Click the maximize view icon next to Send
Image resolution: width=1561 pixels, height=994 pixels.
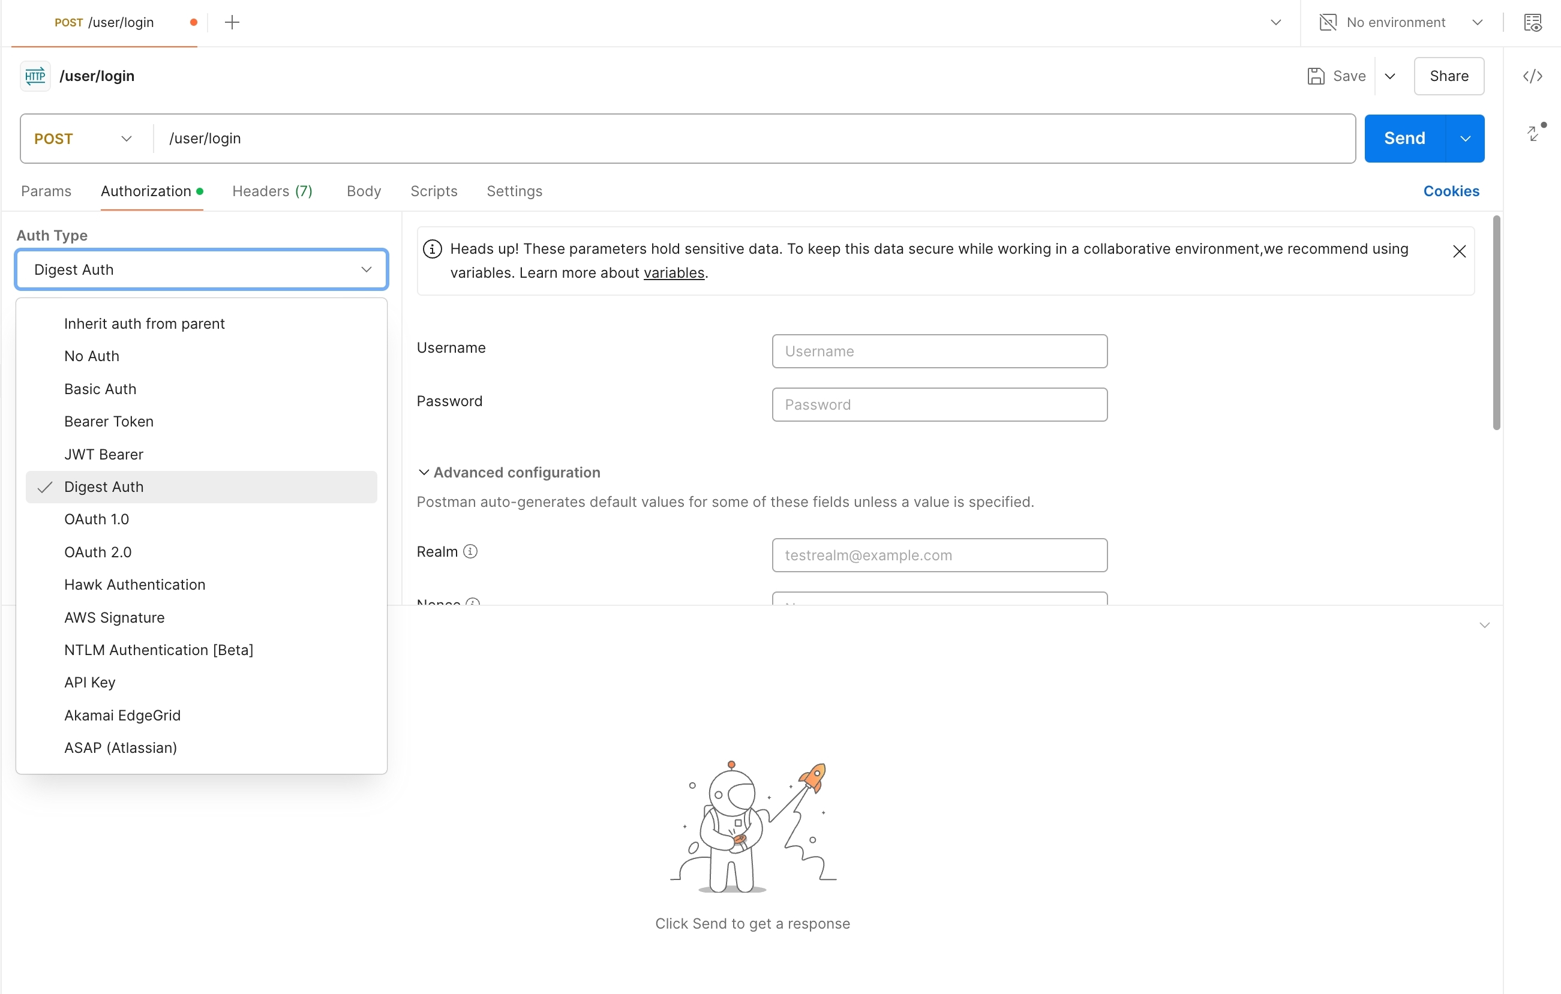pos(1534,134)
